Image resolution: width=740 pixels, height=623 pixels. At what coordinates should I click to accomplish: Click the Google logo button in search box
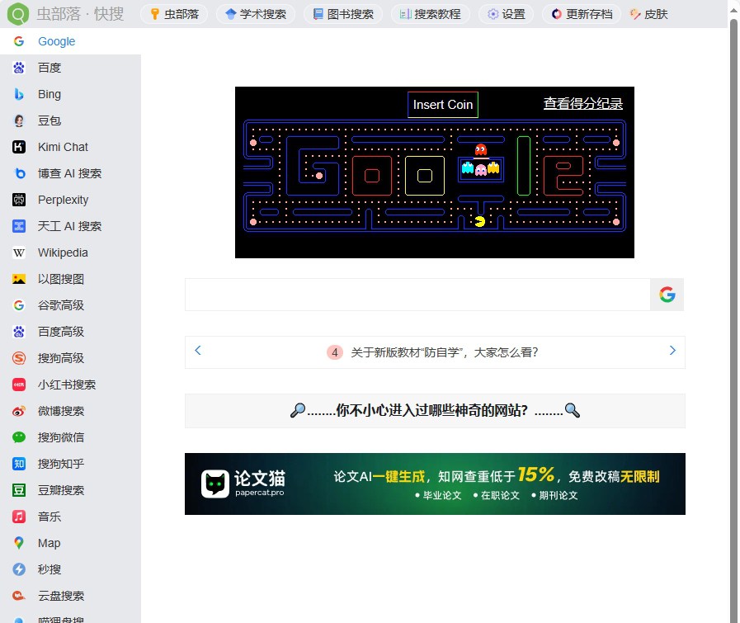667,294
